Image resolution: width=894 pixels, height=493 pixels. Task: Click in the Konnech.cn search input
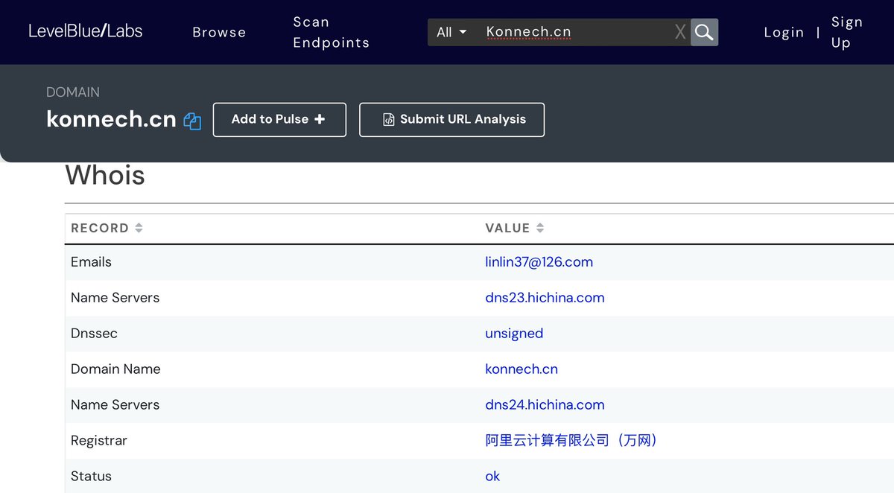(574, 32)
